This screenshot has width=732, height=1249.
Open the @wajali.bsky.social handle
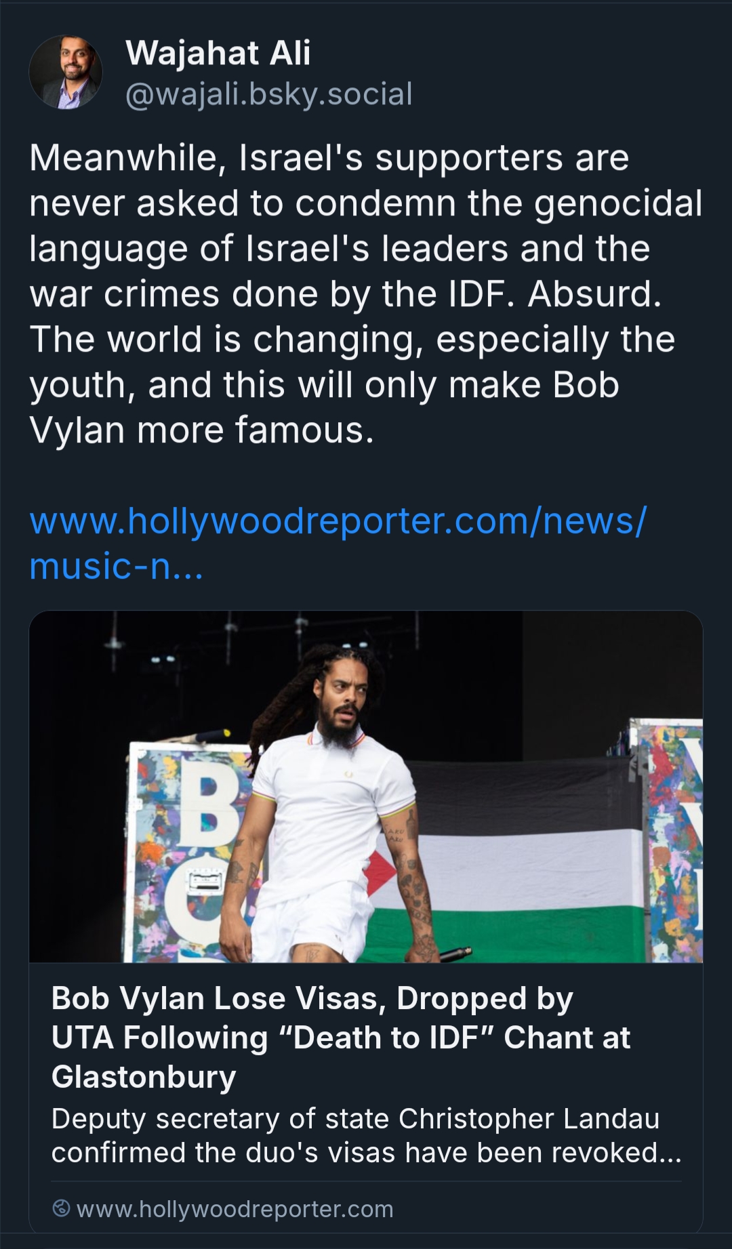pyautogui.click(x=269, y=94)
